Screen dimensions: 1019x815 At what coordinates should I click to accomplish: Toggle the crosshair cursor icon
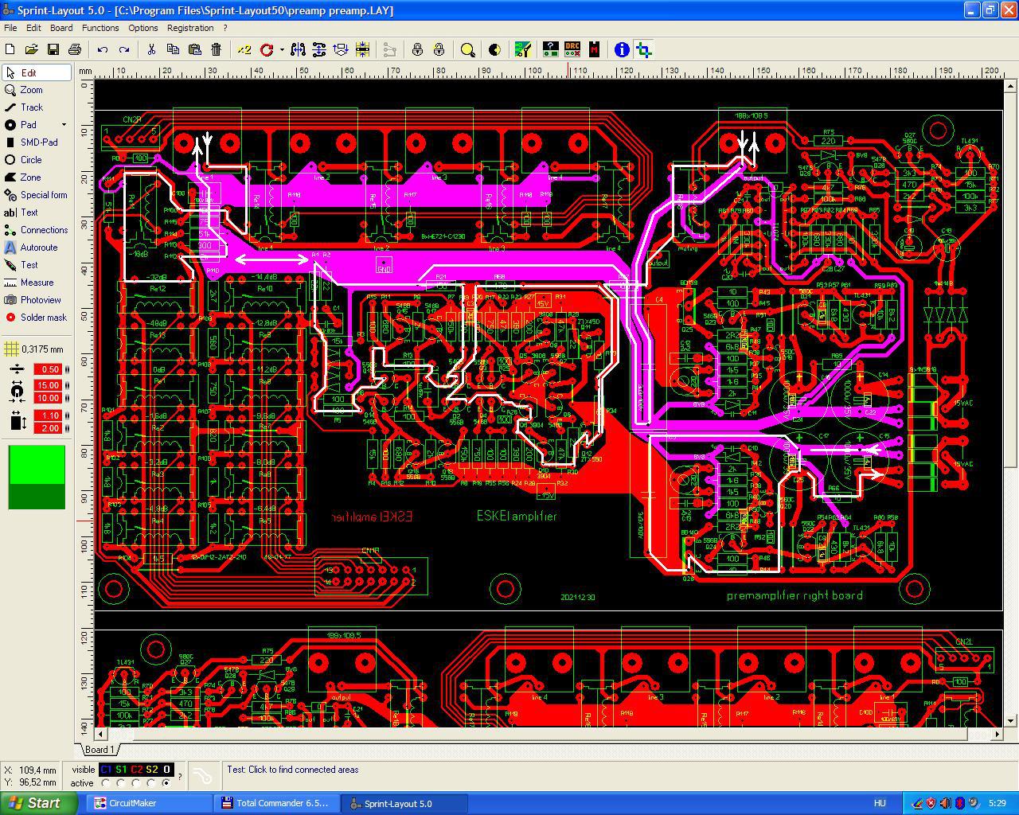pos(644,49)
